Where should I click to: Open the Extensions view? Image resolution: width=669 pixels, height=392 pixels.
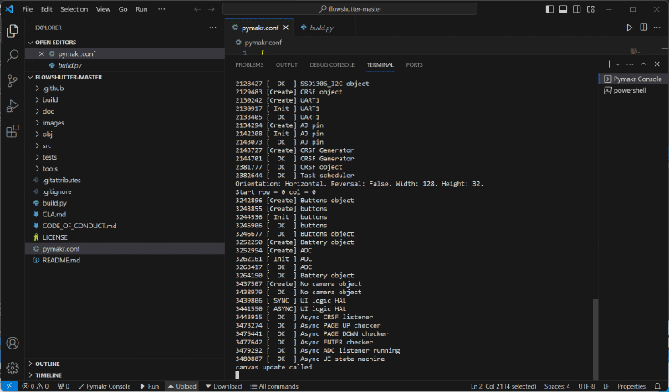(13, 131)
